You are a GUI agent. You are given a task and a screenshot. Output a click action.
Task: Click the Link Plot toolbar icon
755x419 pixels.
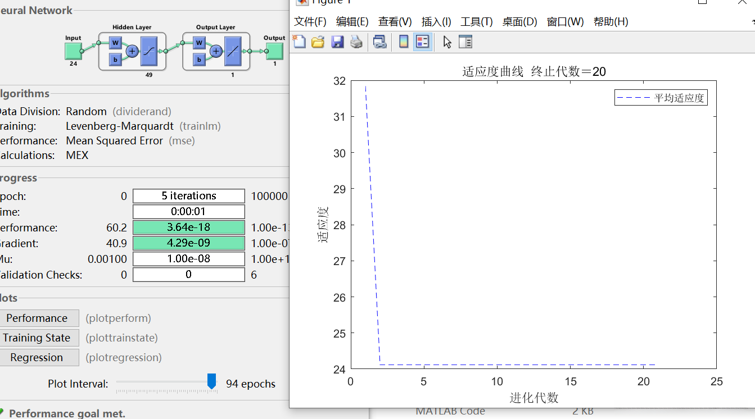(380, 42)
